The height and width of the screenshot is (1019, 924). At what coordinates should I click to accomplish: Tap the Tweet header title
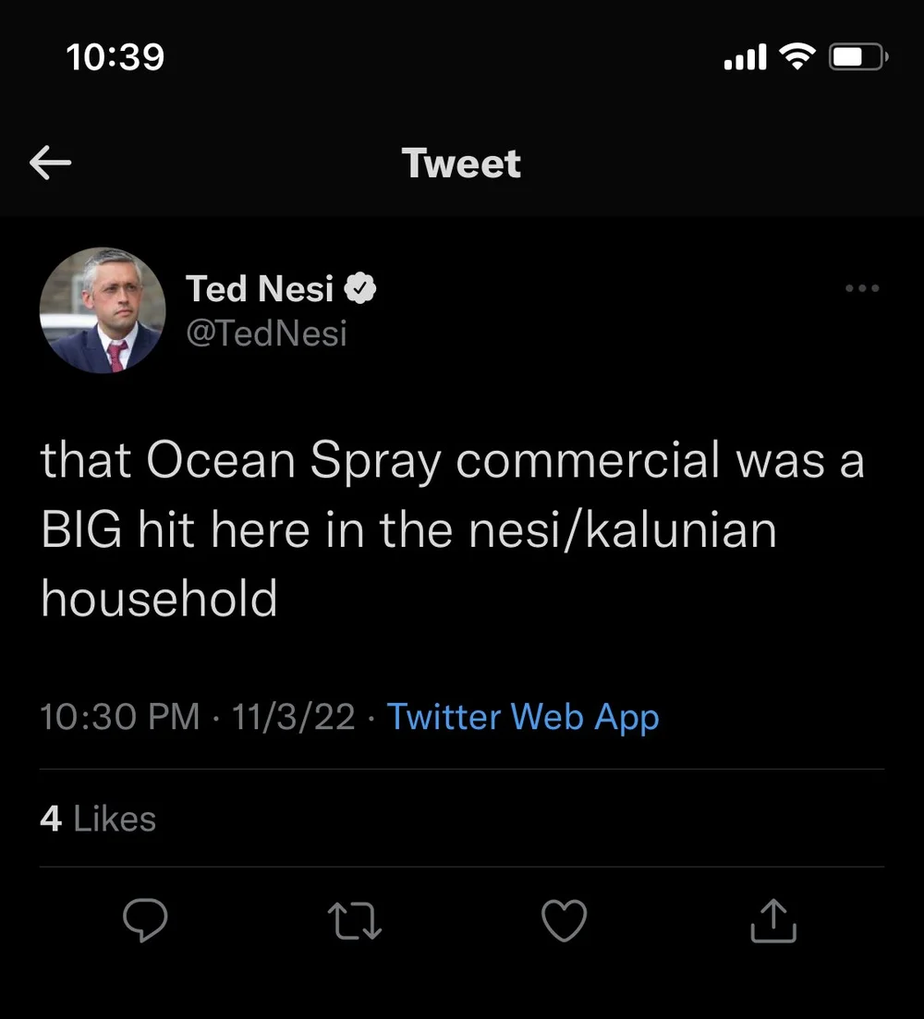(x=461, y=164)
